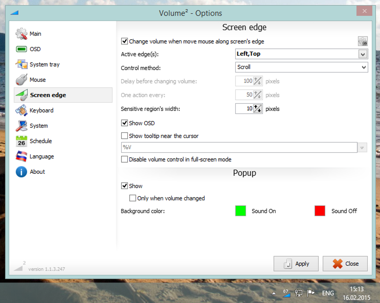Click the Language flag icon
This screenshot has height=303, width=380.
pos(21,156)
